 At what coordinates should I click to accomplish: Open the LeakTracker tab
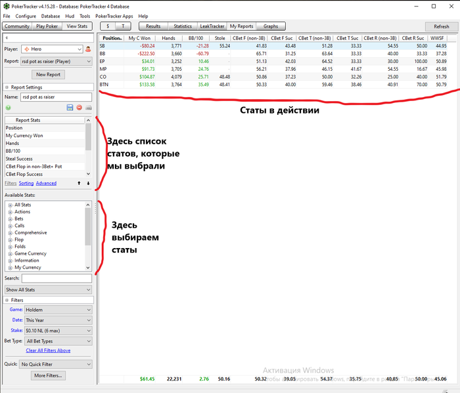212,26
